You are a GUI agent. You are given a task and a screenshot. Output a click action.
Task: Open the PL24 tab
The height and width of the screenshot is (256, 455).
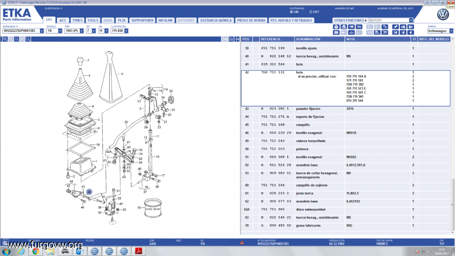[122, 20]
